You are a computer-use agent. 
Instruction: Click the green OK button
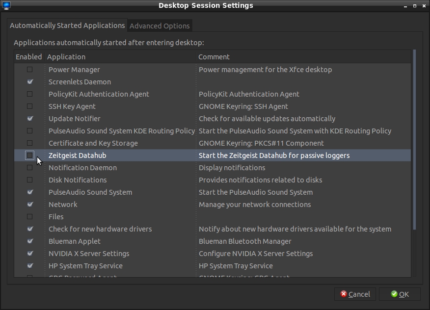tap(400, 294)
